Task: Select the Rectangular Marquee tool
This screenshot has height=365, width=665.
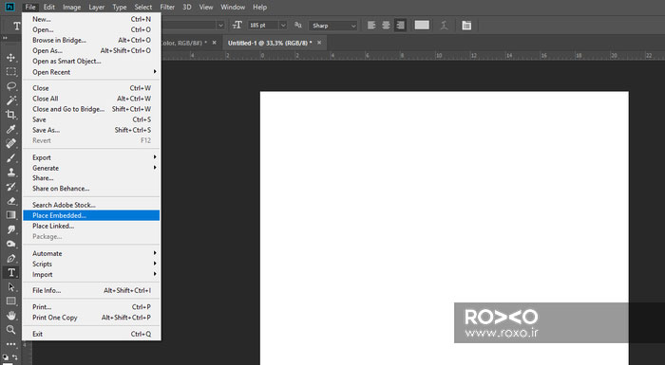Action: pyautogui.click(x=11, y=71)
